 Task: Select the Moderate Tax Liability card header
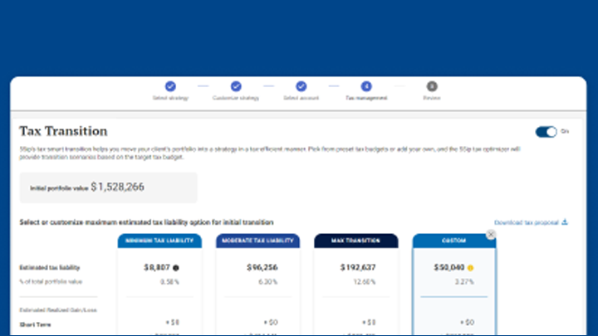coord(257,241)
